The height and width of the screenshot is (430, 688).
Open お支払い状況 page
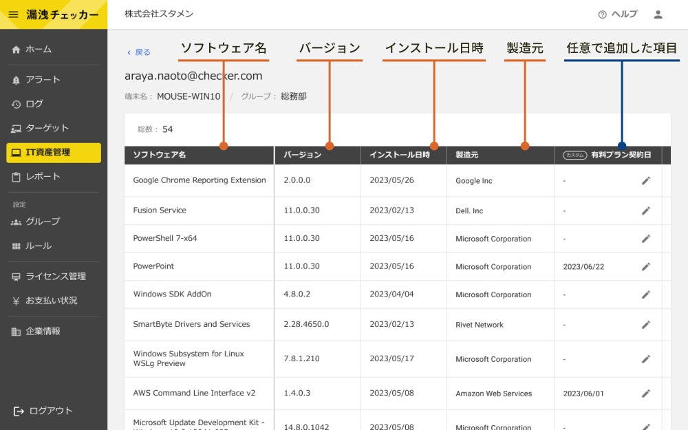coord(52,301)
